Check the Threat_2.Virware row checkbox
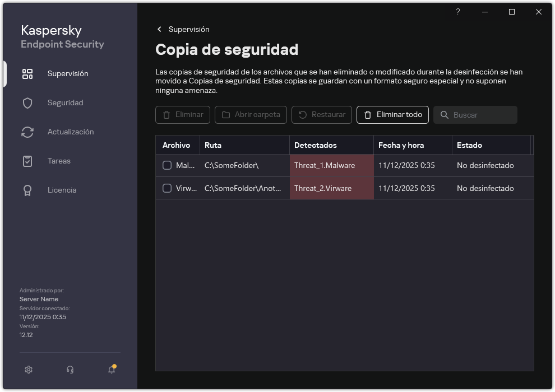The height and width of the screenshot is (392, 555). [166, 188]
